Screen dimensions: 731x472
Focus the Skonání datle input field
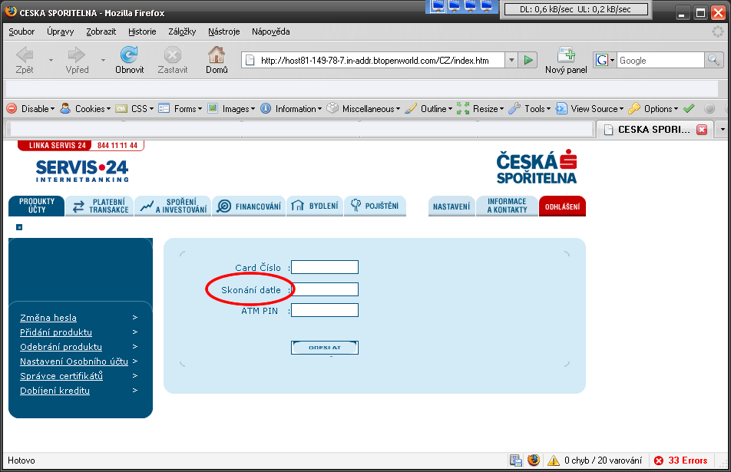325,289
